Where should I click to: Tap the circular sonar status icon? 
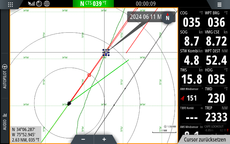tap(39, 4)
